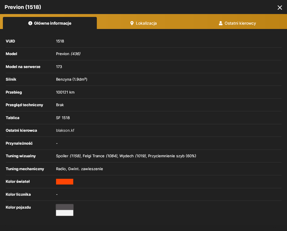Click the Felgi Trance (1084) tuning entry

pyautogui.click(x=100, y=156)
